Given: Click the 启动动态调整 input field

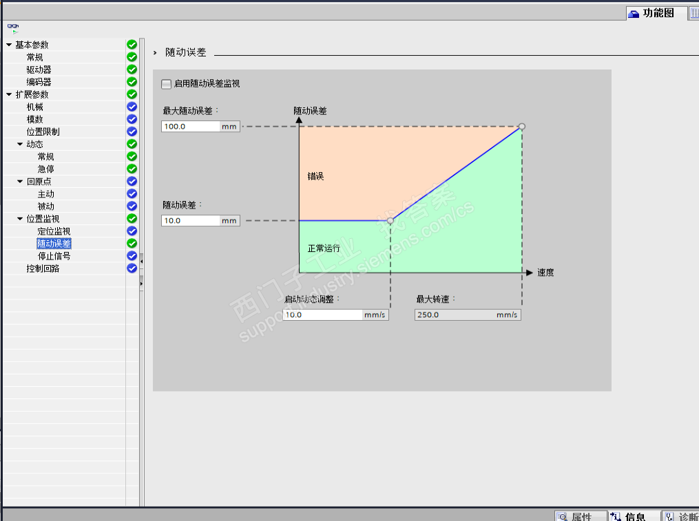Looking at the screenshot, I should click(323, 315).
